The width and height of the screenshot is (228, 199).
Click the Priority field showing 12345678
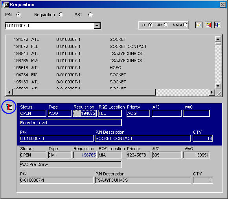[138, 155]
